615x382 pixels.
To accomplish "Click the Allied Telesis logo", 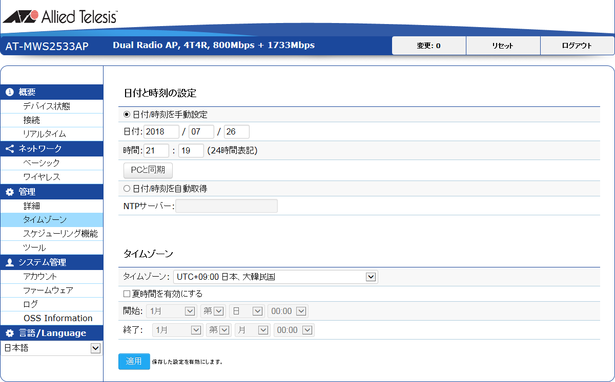I will [x=60, y=17].
